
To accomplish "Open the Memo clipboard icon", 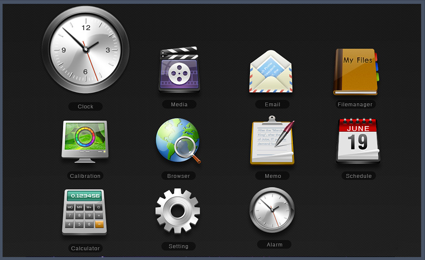I will (272, 141).
